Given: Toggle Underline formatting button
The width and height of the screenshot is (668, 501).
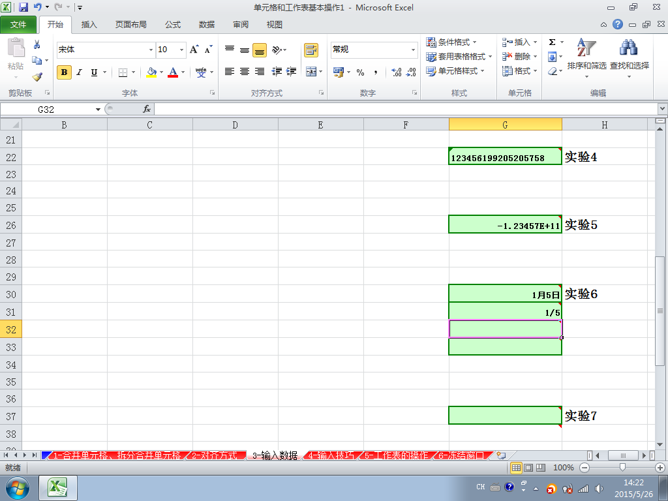Looking at the screenshot, I should 94,72.
